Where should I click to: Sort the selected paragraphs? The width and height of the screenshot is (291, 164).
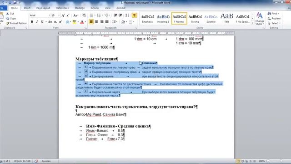[127, 15]
